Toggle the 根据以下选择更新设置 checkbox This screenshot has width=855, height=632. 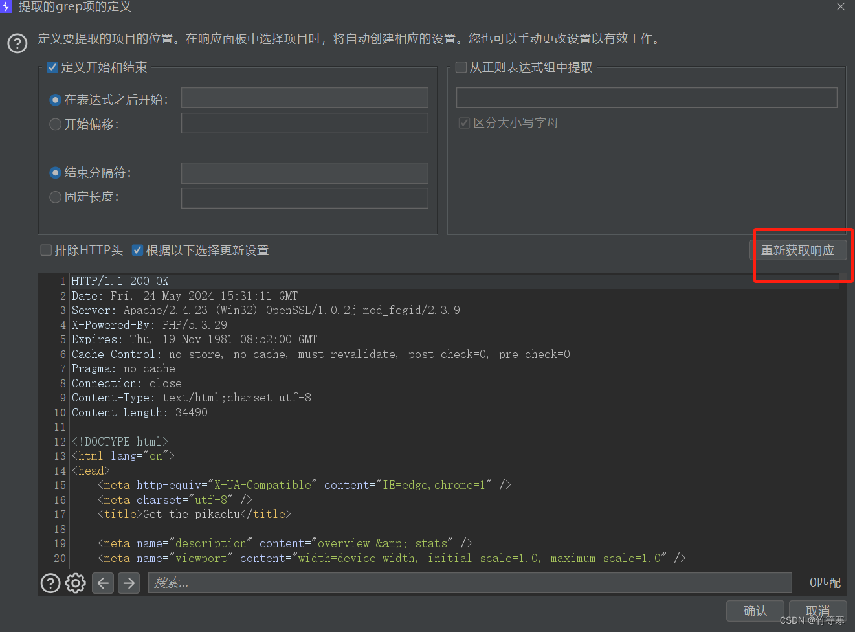[137, 250]
